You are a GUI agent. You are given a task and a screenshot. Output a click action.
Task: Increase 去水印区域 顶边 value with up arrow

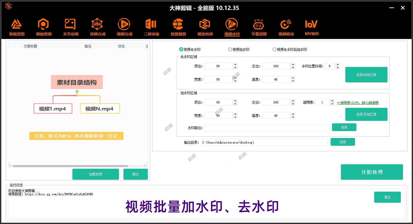click(235, 65)
